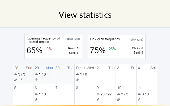Screen dimensions: 170x106
Task: Click the link icon on day 10
Action: click(119, 100)
